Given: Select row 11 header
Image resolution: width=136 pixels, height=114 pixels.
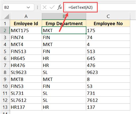Looking at the screenshot, I should [5, 93].
